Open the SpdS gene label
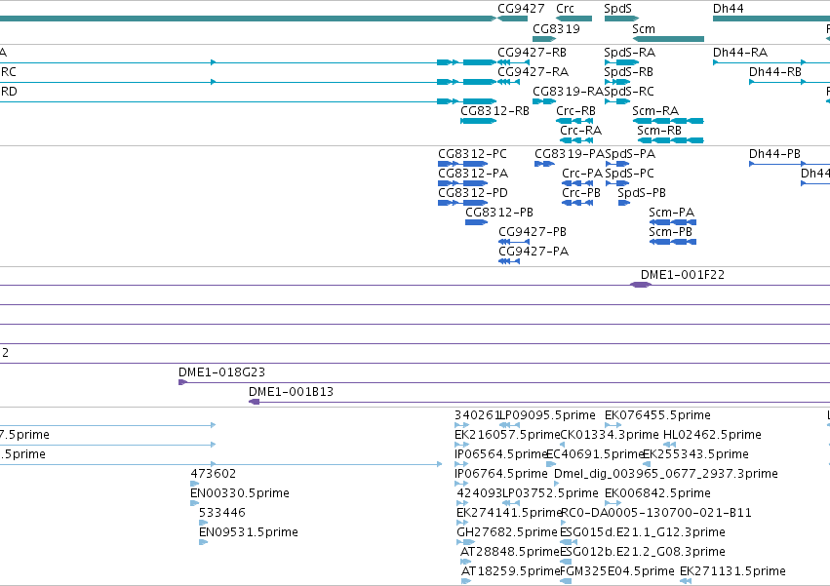The image size is (830, 586). click(x=617, y=9)
